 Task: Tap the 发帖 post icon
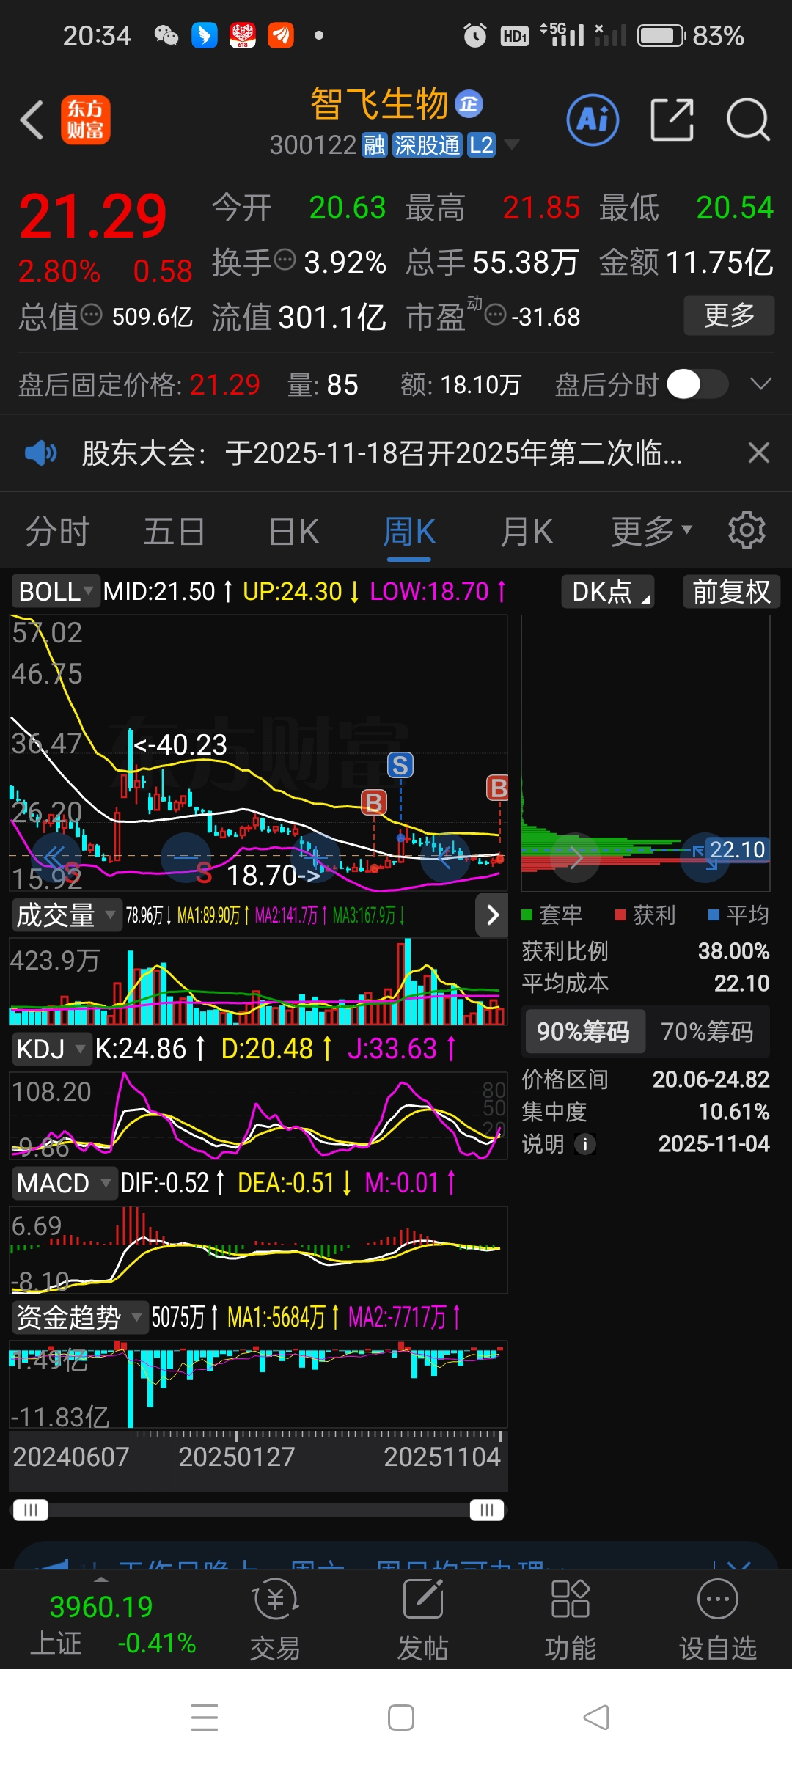[x=423, y=1619]
